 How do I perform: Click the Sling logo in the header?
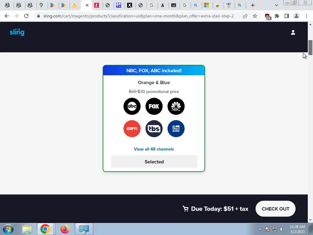tap(17, 32)
